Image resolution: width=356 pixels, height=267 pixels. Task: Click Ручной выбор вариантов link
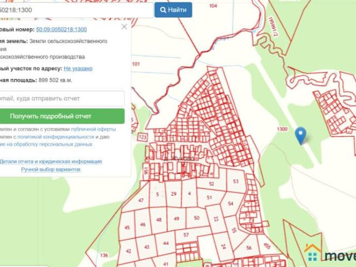pos(51,169)
